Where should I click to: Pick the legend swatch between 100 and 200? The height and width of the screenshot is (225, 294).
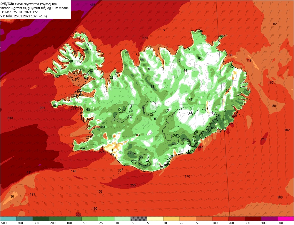[220, 219]
